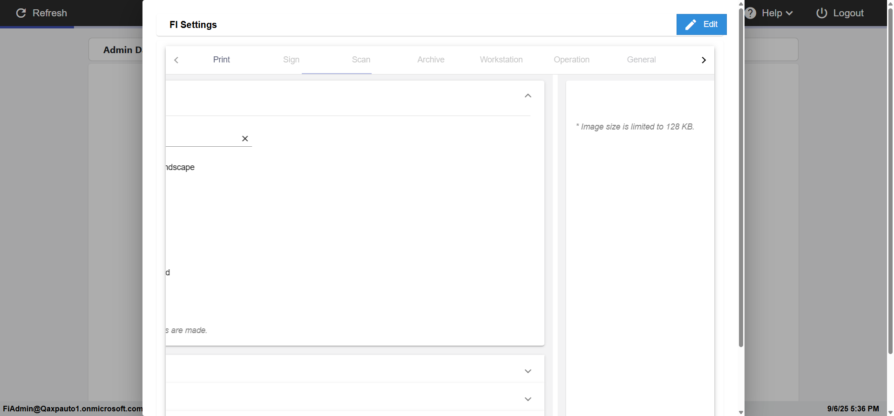Click the 9/6/25 5:36 PM timestamp
Image resolution: width=894 pixels, height=416 pixels.
tap(853, 409)
